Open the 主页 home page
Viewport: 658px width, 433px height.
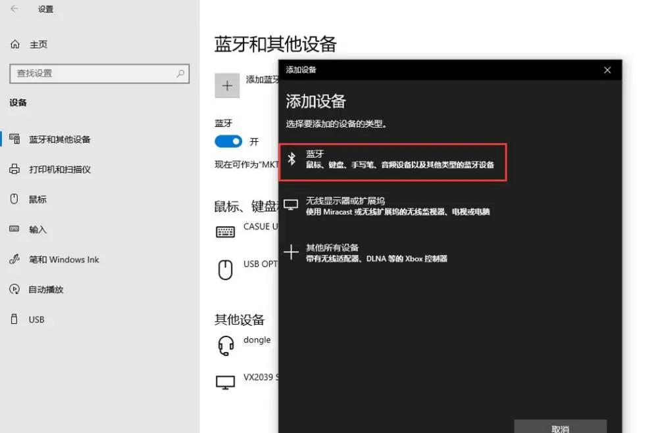(38, 45)
